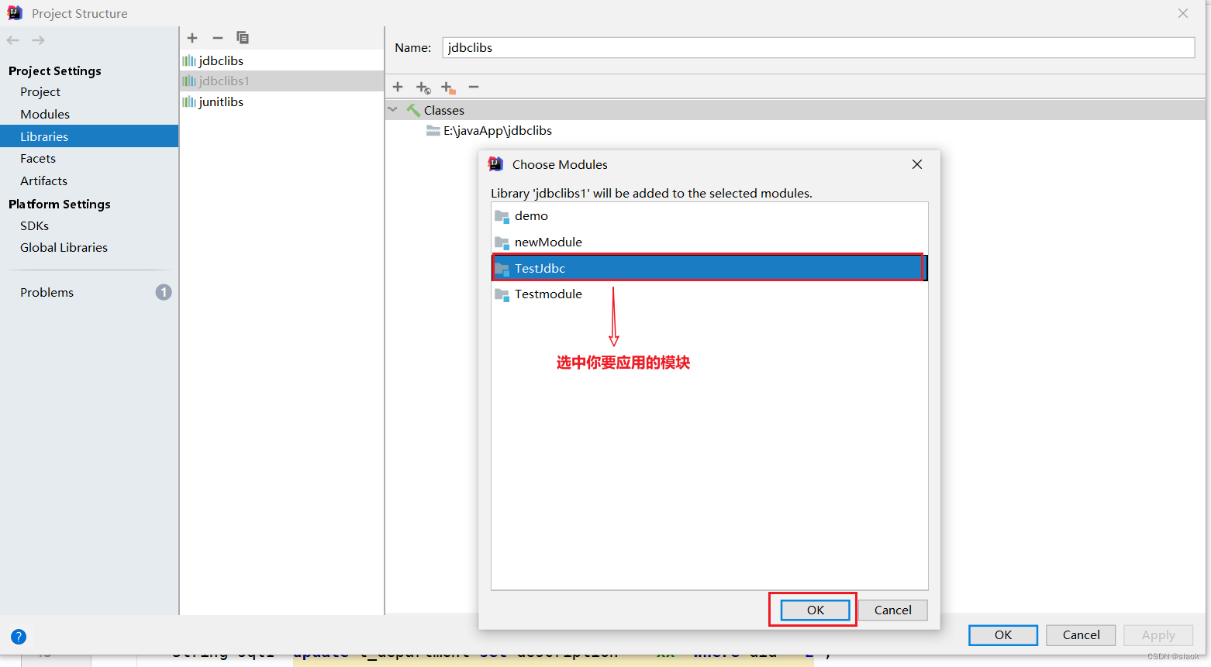Collapse the Classes tree node
Screen dimensions: 1211x667
[393, 110]
